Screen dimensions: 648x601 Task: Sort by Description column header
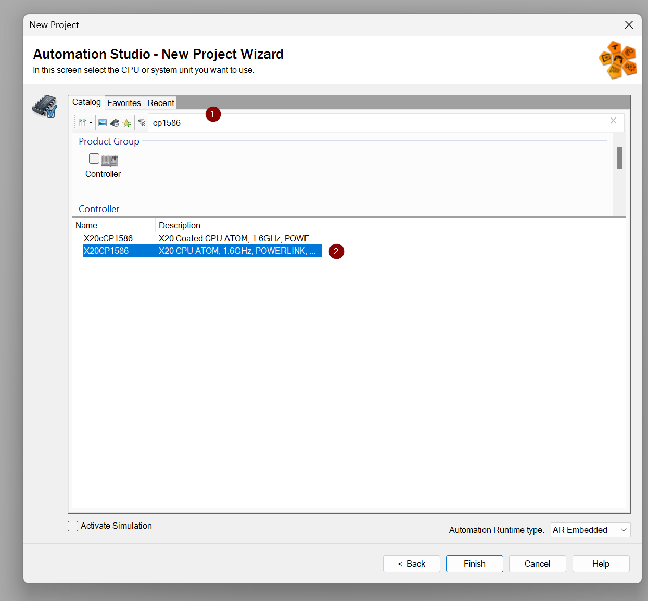238,225
